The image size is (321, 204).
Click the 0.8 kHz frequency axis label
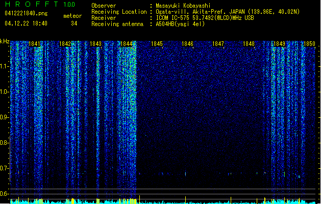pyautogui.click(x=5, y=143)
